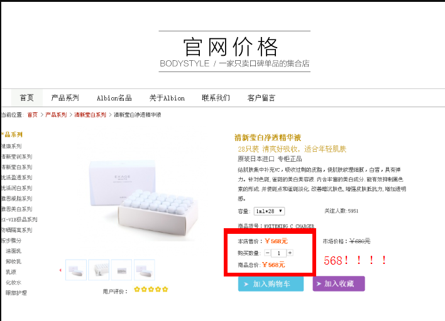Click the 加入收藏 button
This screenshot has width=445, height=321.
click(338, 284)
